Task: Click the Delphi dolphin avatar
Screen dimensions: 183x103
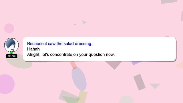Action: tap(11, 45)
